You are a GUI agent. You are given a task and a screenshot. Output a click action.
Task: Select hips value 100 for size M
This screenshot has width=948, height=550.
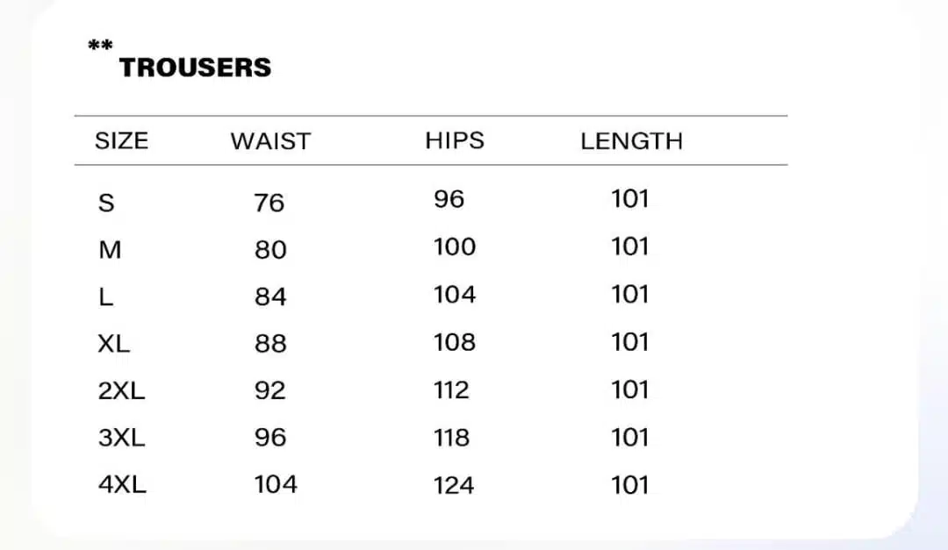point(455,246)
